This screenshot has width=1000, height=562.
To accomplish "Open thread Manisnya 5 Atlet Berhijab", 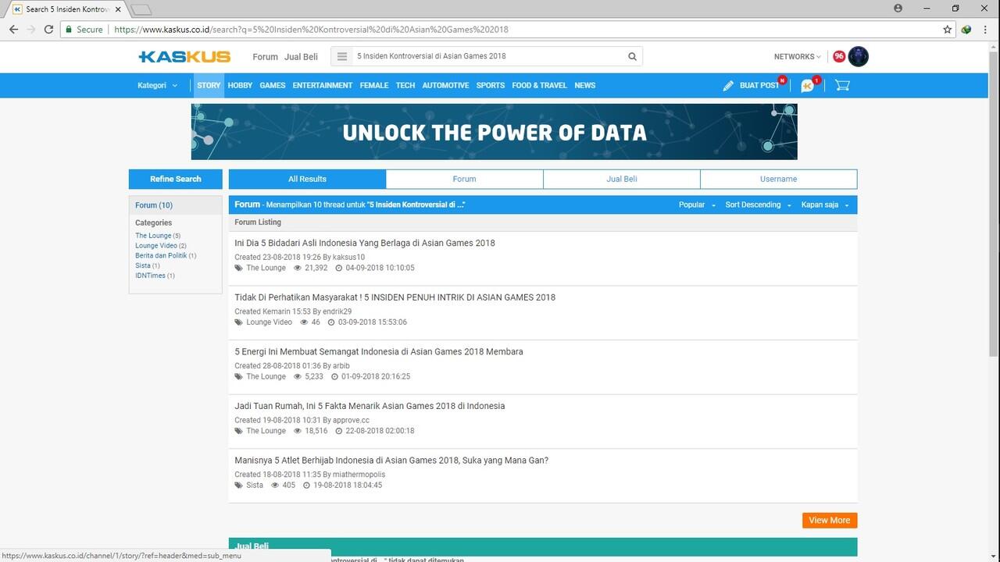I will [391, 461].
